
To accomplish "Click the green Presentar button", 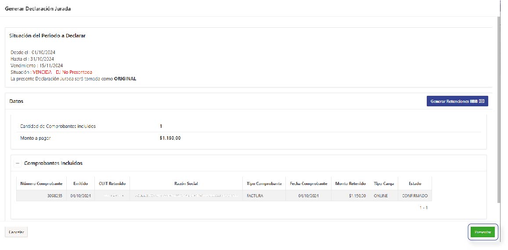I will (483, 232).
